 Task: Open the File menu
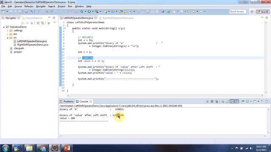tap(3, 6)
